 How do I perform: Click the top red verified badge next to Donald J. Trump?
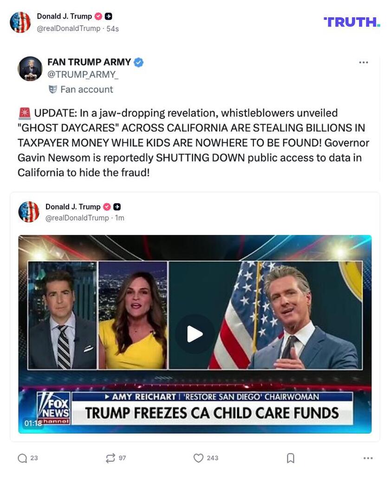coord(98,16)
